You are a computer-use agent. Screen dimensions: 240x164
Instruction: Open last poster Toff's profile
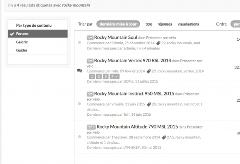pyautogui.click(x=126, y=115)
